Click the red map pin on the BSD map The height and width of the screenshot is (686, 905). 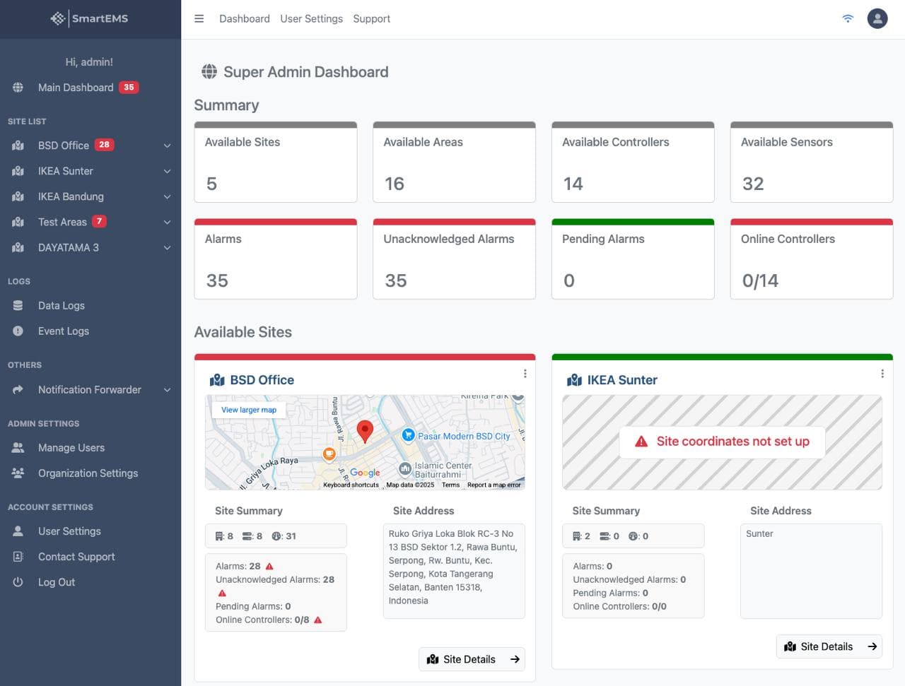[366, 431]
